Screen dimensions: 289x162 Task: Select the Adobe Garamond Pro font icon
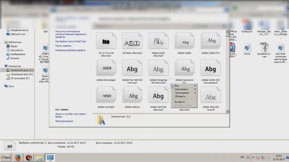pyautogui.click(x=185, y=68)
